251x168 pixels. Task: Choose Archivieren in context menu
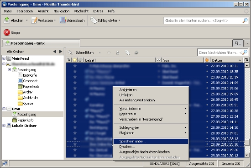click(x=151, y=89)
